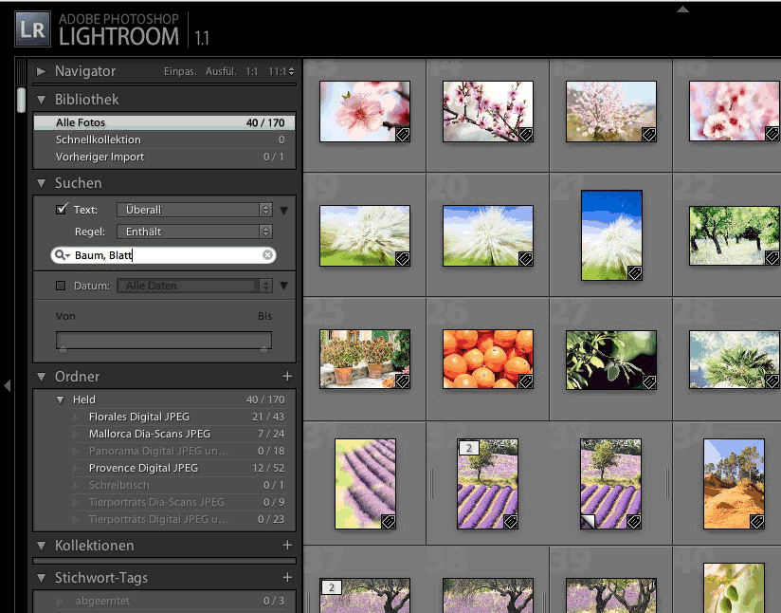Image resolution: width=781 pixels, height=613 pixels.
Task: Click the page-curl icon on the lavender tree photo
Action: [589, 521]
